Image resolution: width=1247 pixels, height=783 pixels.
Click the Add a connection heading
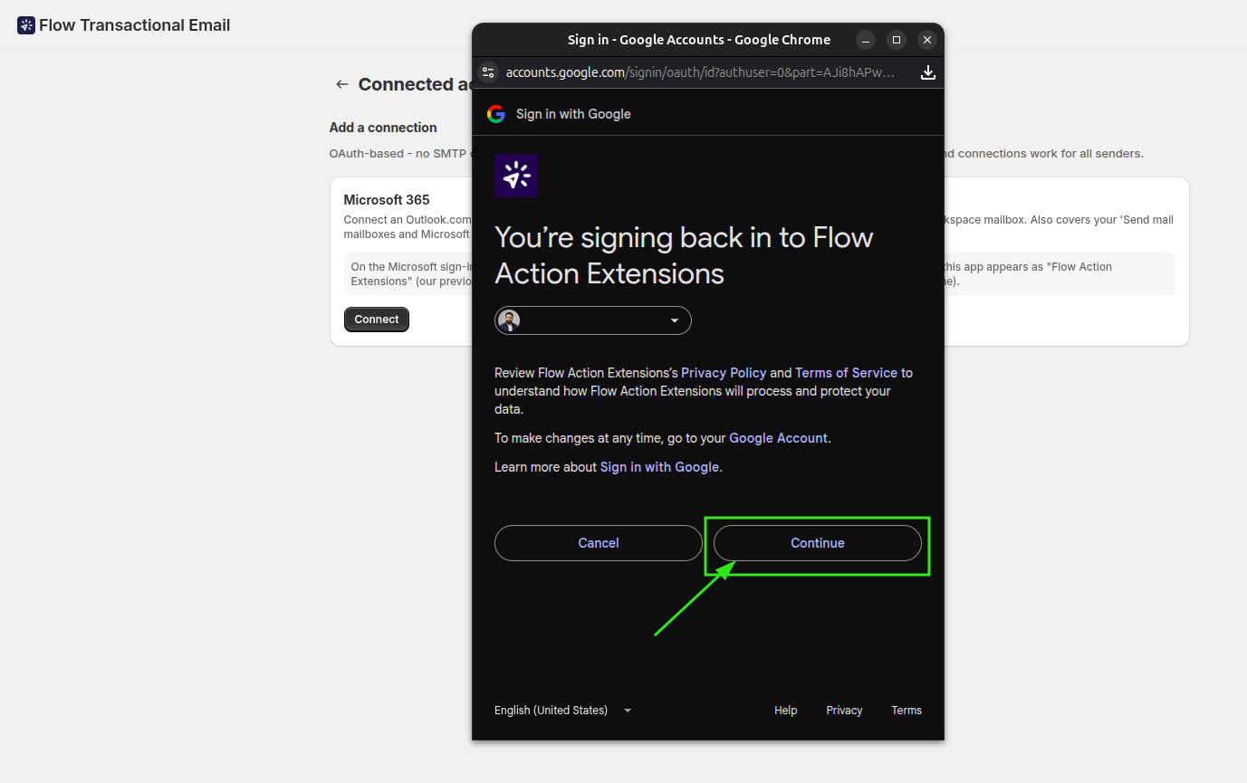pyautogui.click(x=383, y=128)
